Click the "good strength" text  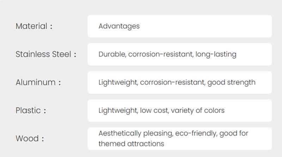click(231, 83)
